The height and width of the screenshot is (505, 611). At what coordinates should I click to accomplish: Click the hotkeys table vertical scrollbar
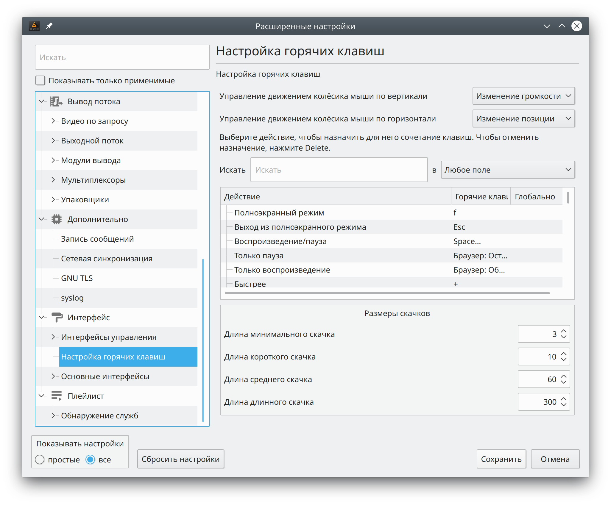pyautogui.click(x=568, y=198)
